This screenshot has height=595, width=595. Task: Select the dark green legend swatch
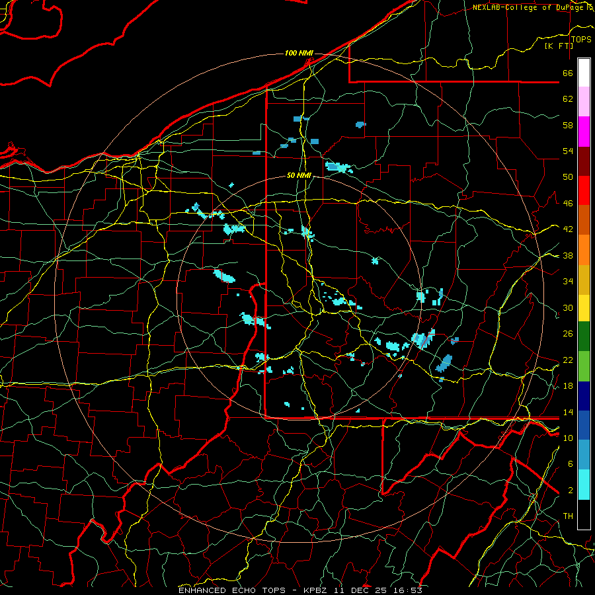click(x=584, y=337)
